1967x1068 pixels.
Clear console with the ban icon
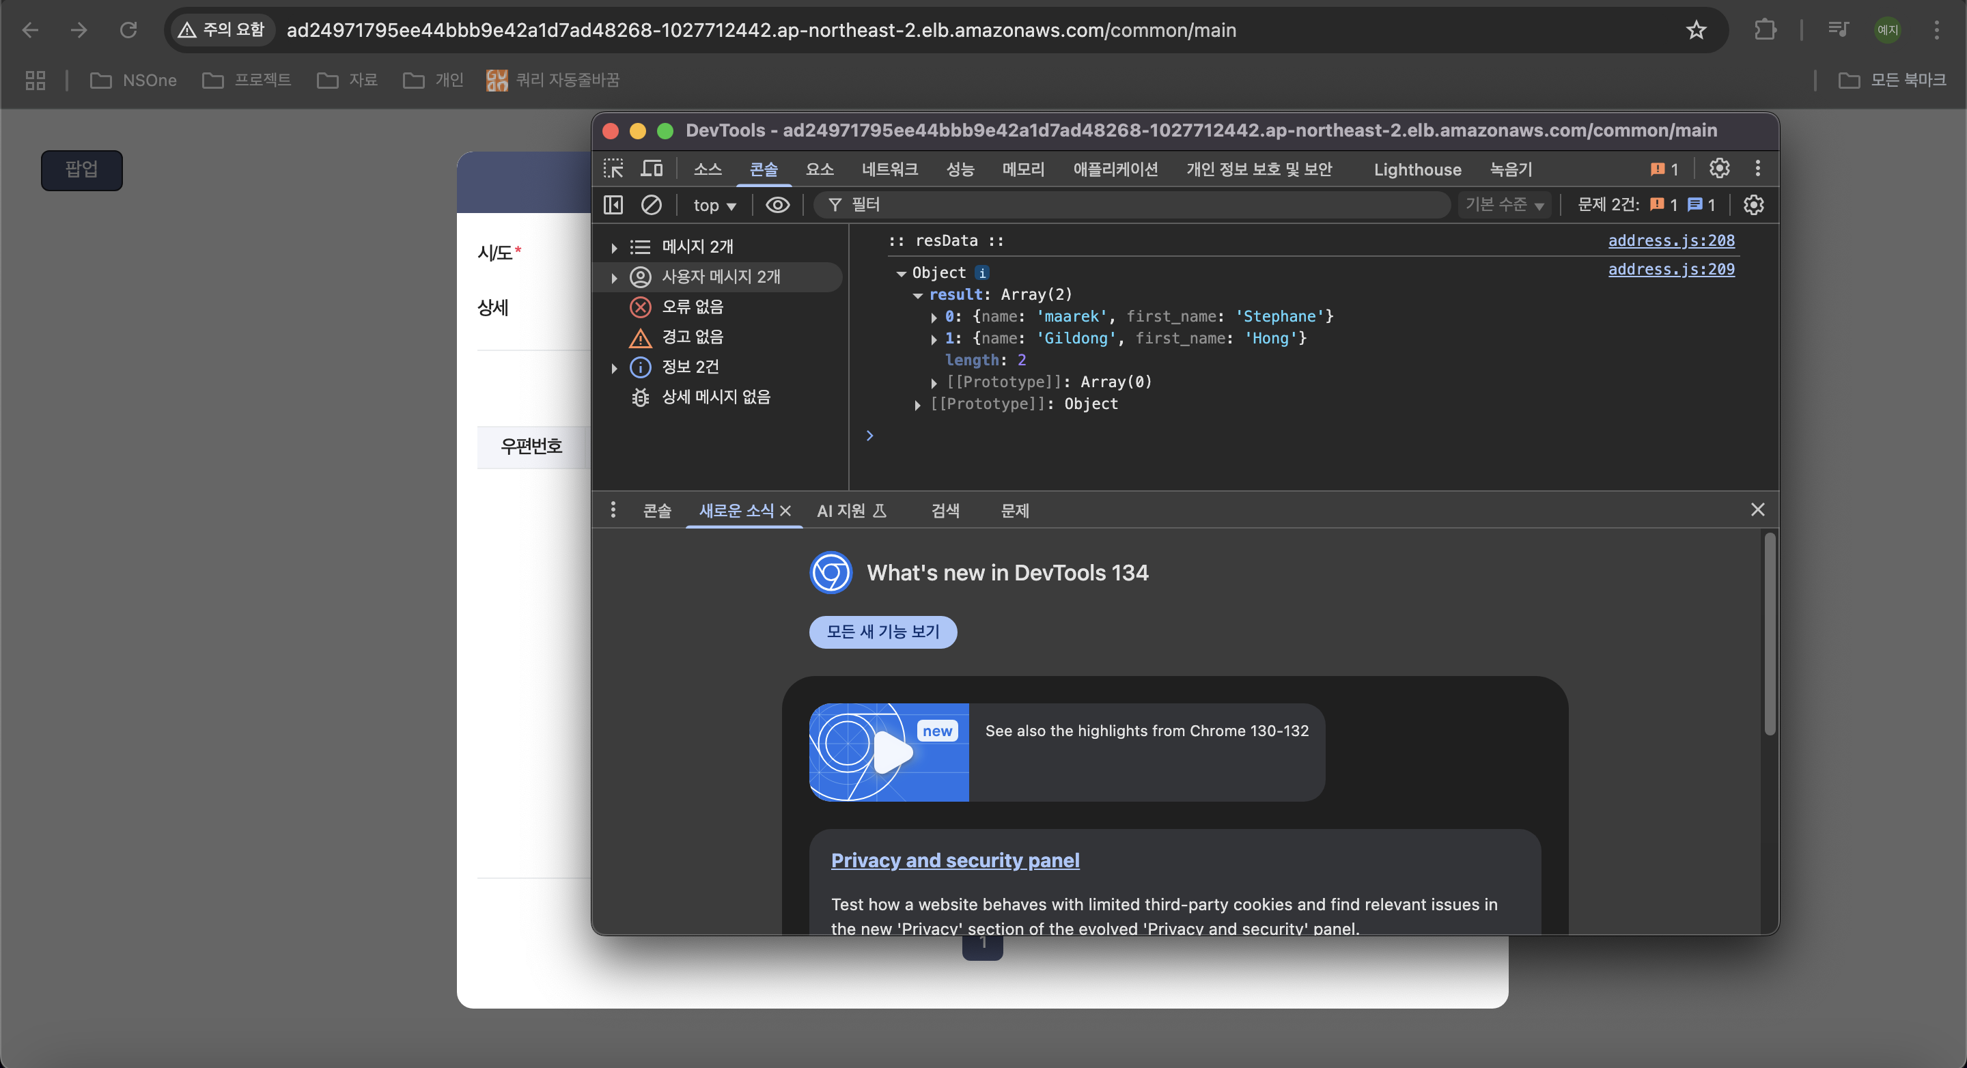[652, 205]
